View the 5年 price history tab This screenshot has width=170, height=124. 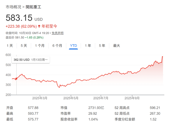tap(102, 46)
